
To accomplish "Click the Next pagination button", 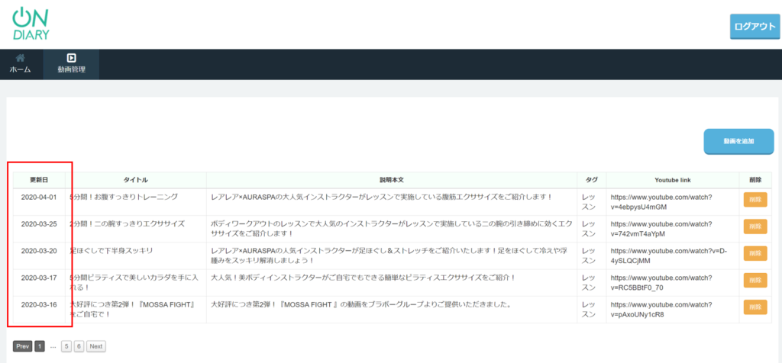I will pyautogui.click(x=95, y=346).
